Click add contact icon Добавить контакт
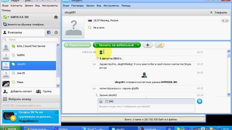The width and height of the screenshot is (232, 130). click(x=5, y=91)
